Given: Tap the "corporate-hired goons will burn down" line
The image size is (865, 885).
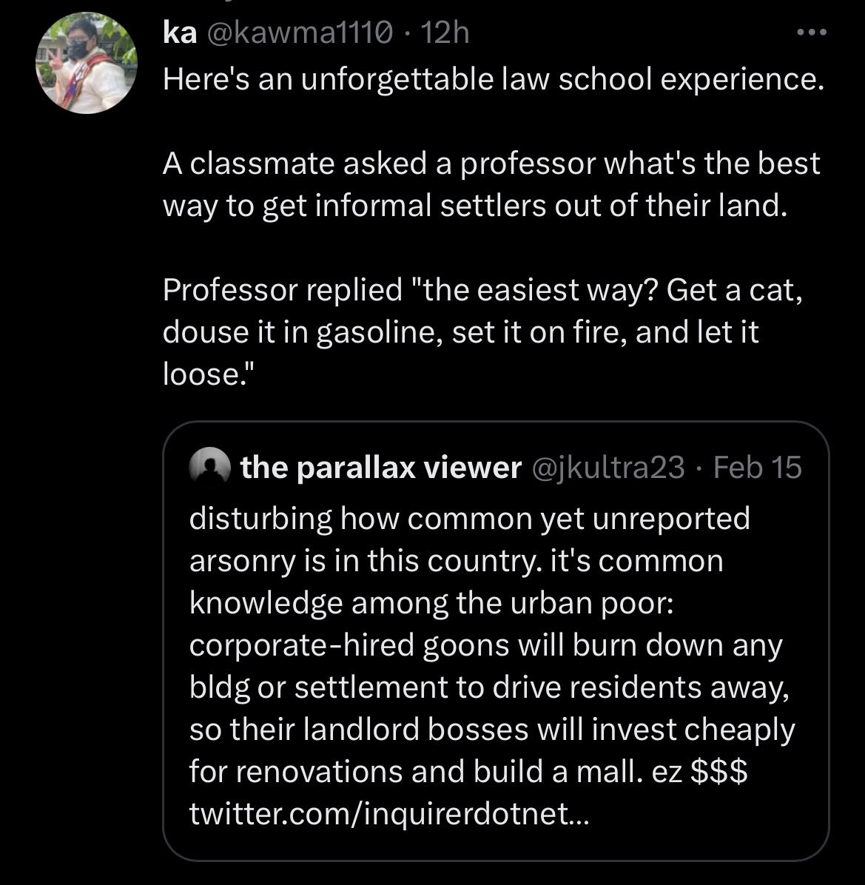Looking at the screenshot, I should pos(486,646).
